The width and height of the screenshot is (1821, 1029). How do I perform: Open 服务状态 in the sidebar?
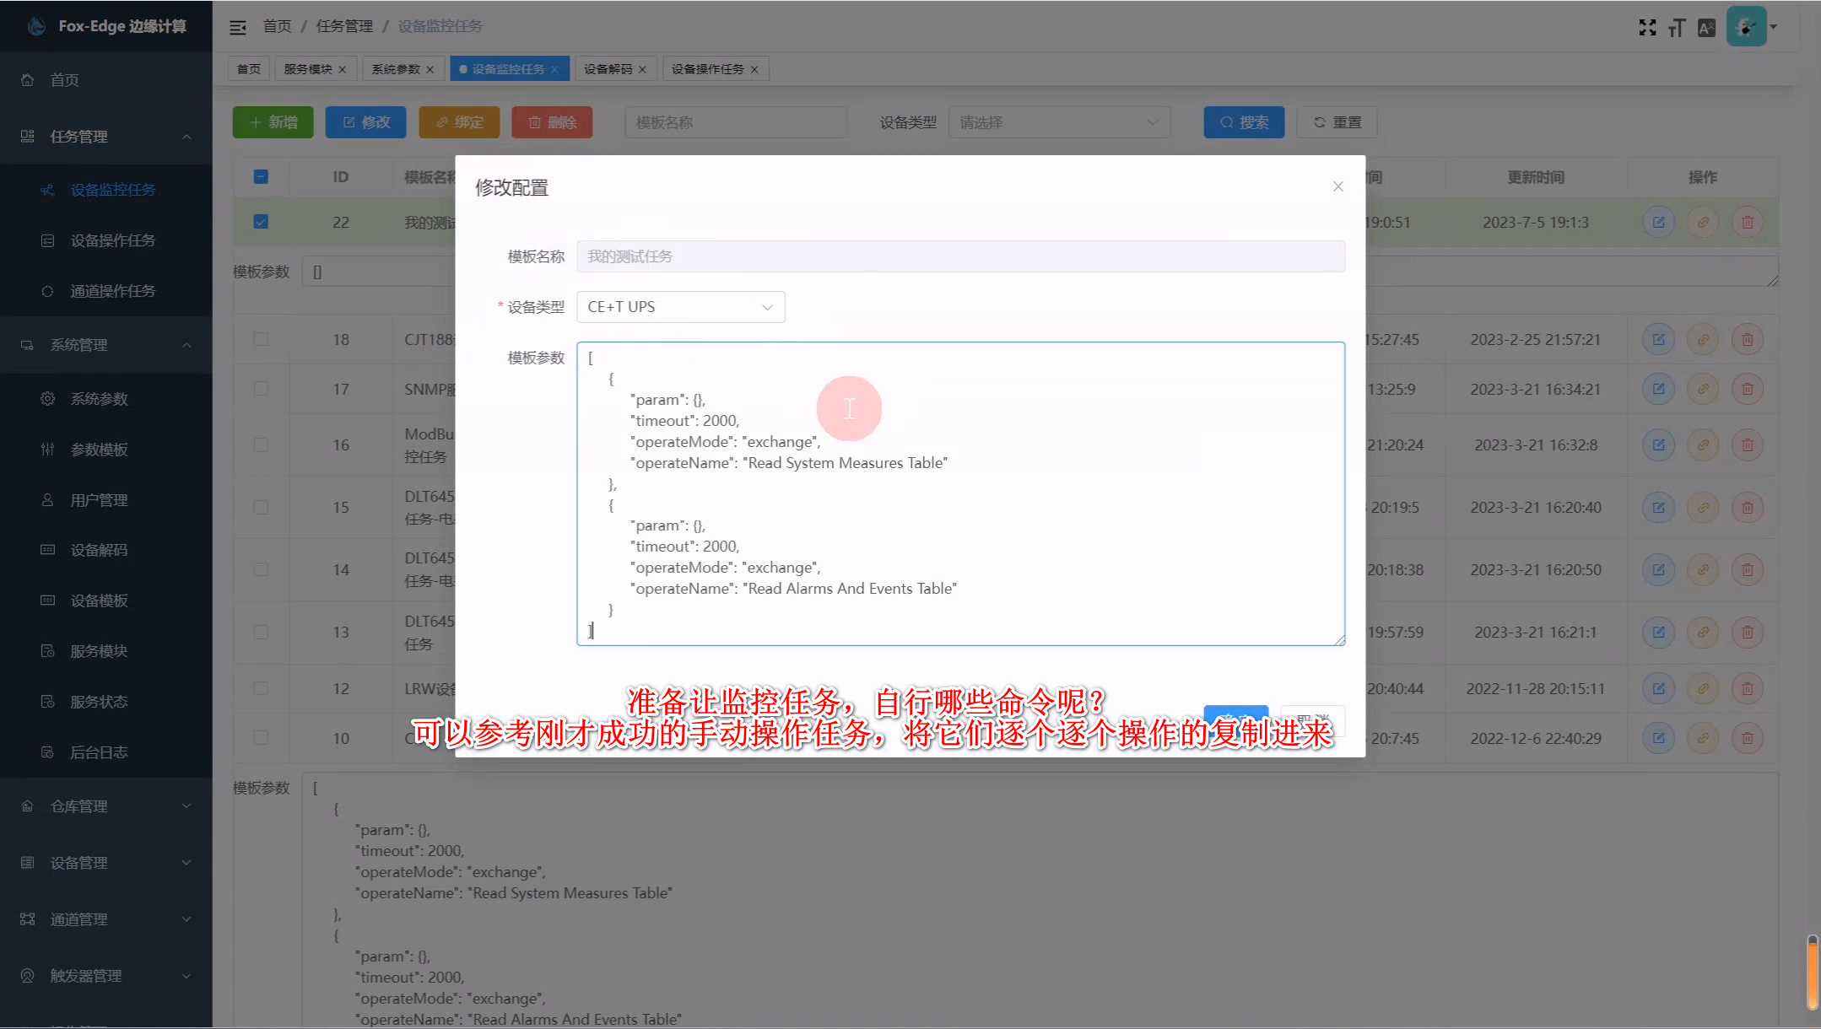tap(99, 702)
